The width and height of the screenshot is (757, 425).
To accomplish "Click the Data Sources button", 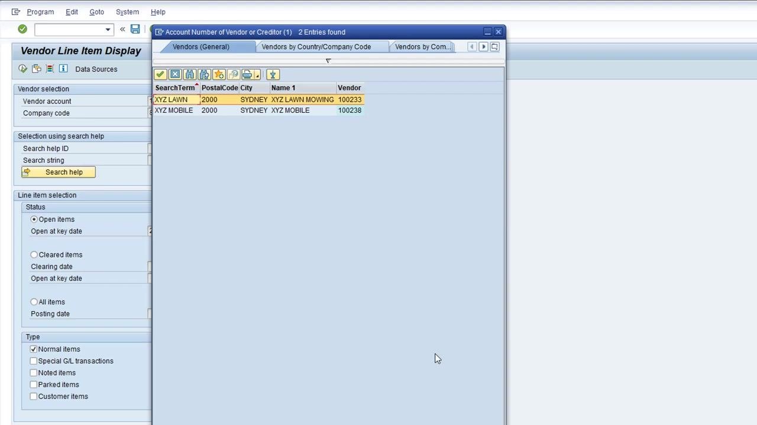I will click(x=96, y=69).
